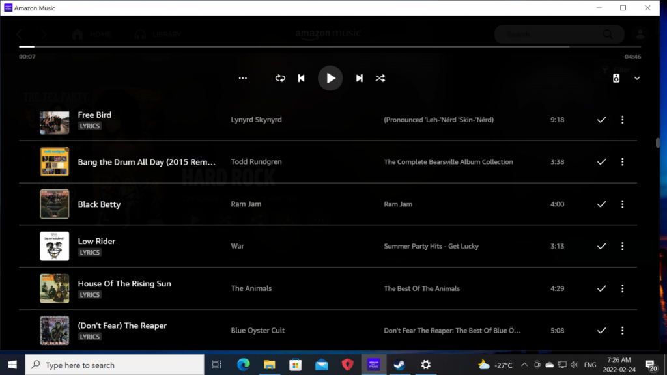The width and height of the screenshot is (667, 375).
Task: Select the Low Rider song title
Action: [96, 241]
